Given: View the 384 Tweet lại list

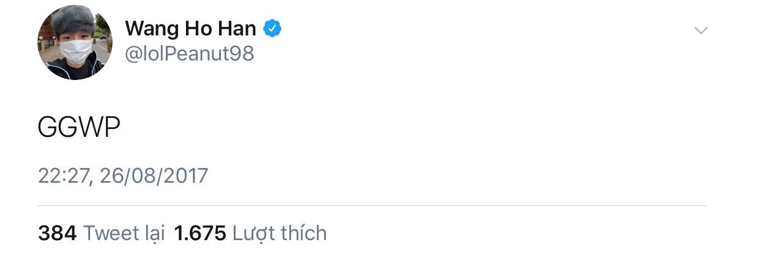Looking at the screenshot, I should 102,233.
